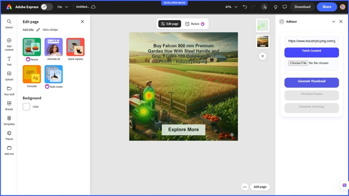Open the Templates panel

click(x=9, y=121)
